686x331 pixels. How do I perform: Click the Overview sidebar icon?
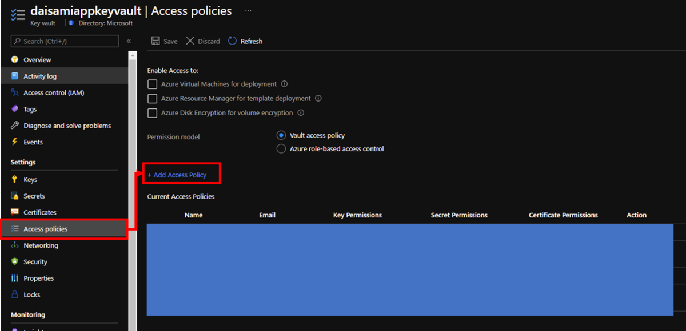(15, 59)
